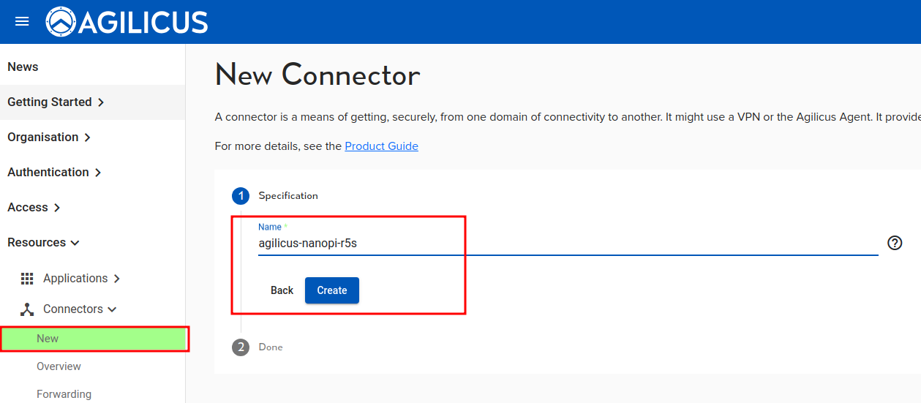Click the Back button

coord(282,290)
